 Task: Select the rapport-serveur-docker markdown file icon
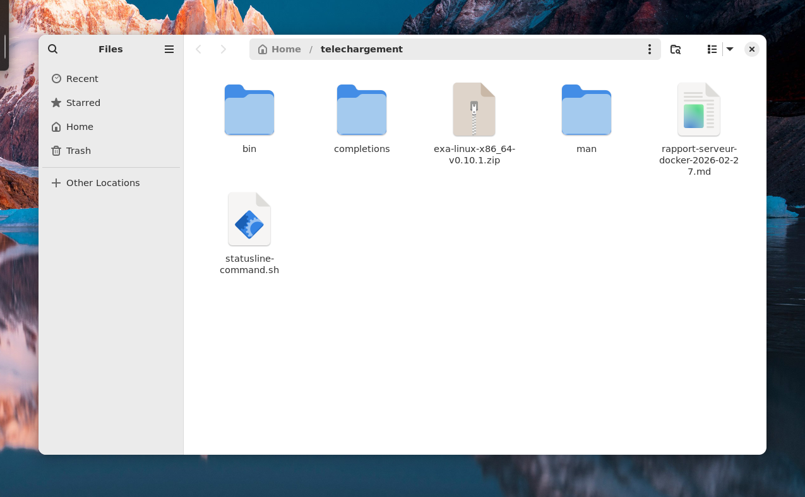[699, 109]
